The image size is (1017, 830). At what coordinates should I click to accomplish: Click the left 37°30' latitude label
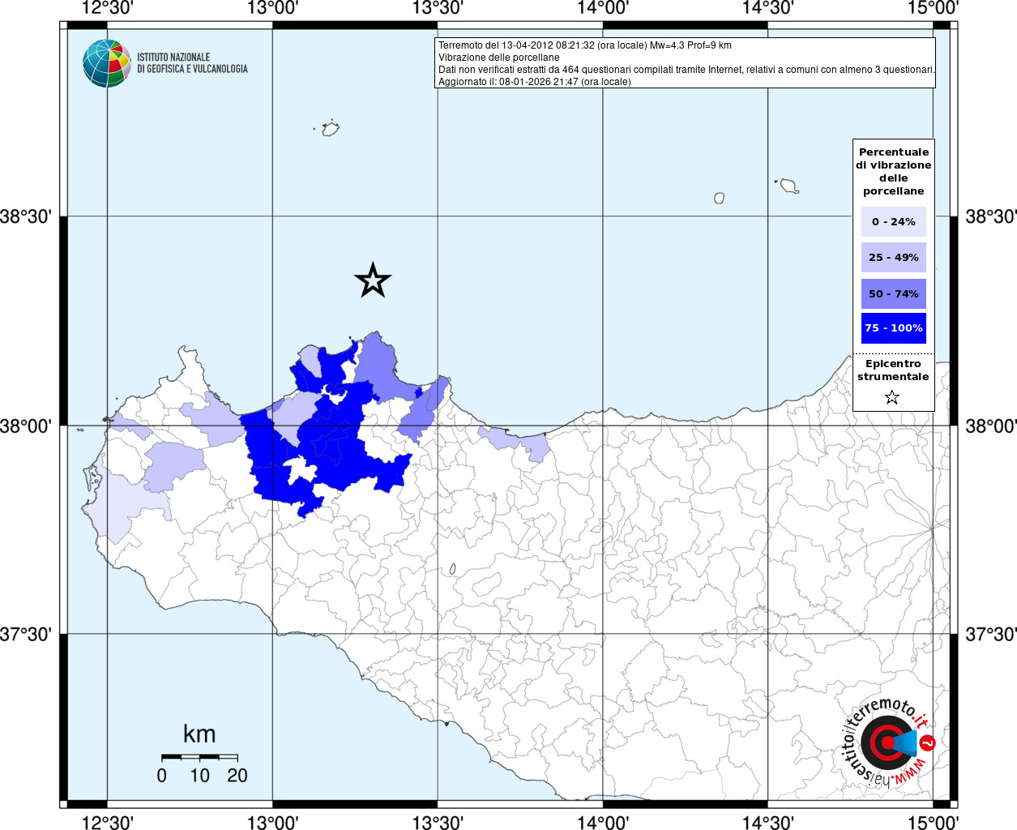point(26,634)
